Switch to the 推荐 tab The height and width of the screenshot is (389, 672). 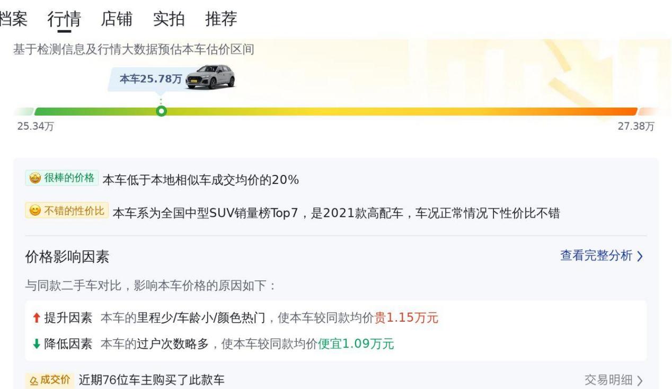click(x=221, y=19)
